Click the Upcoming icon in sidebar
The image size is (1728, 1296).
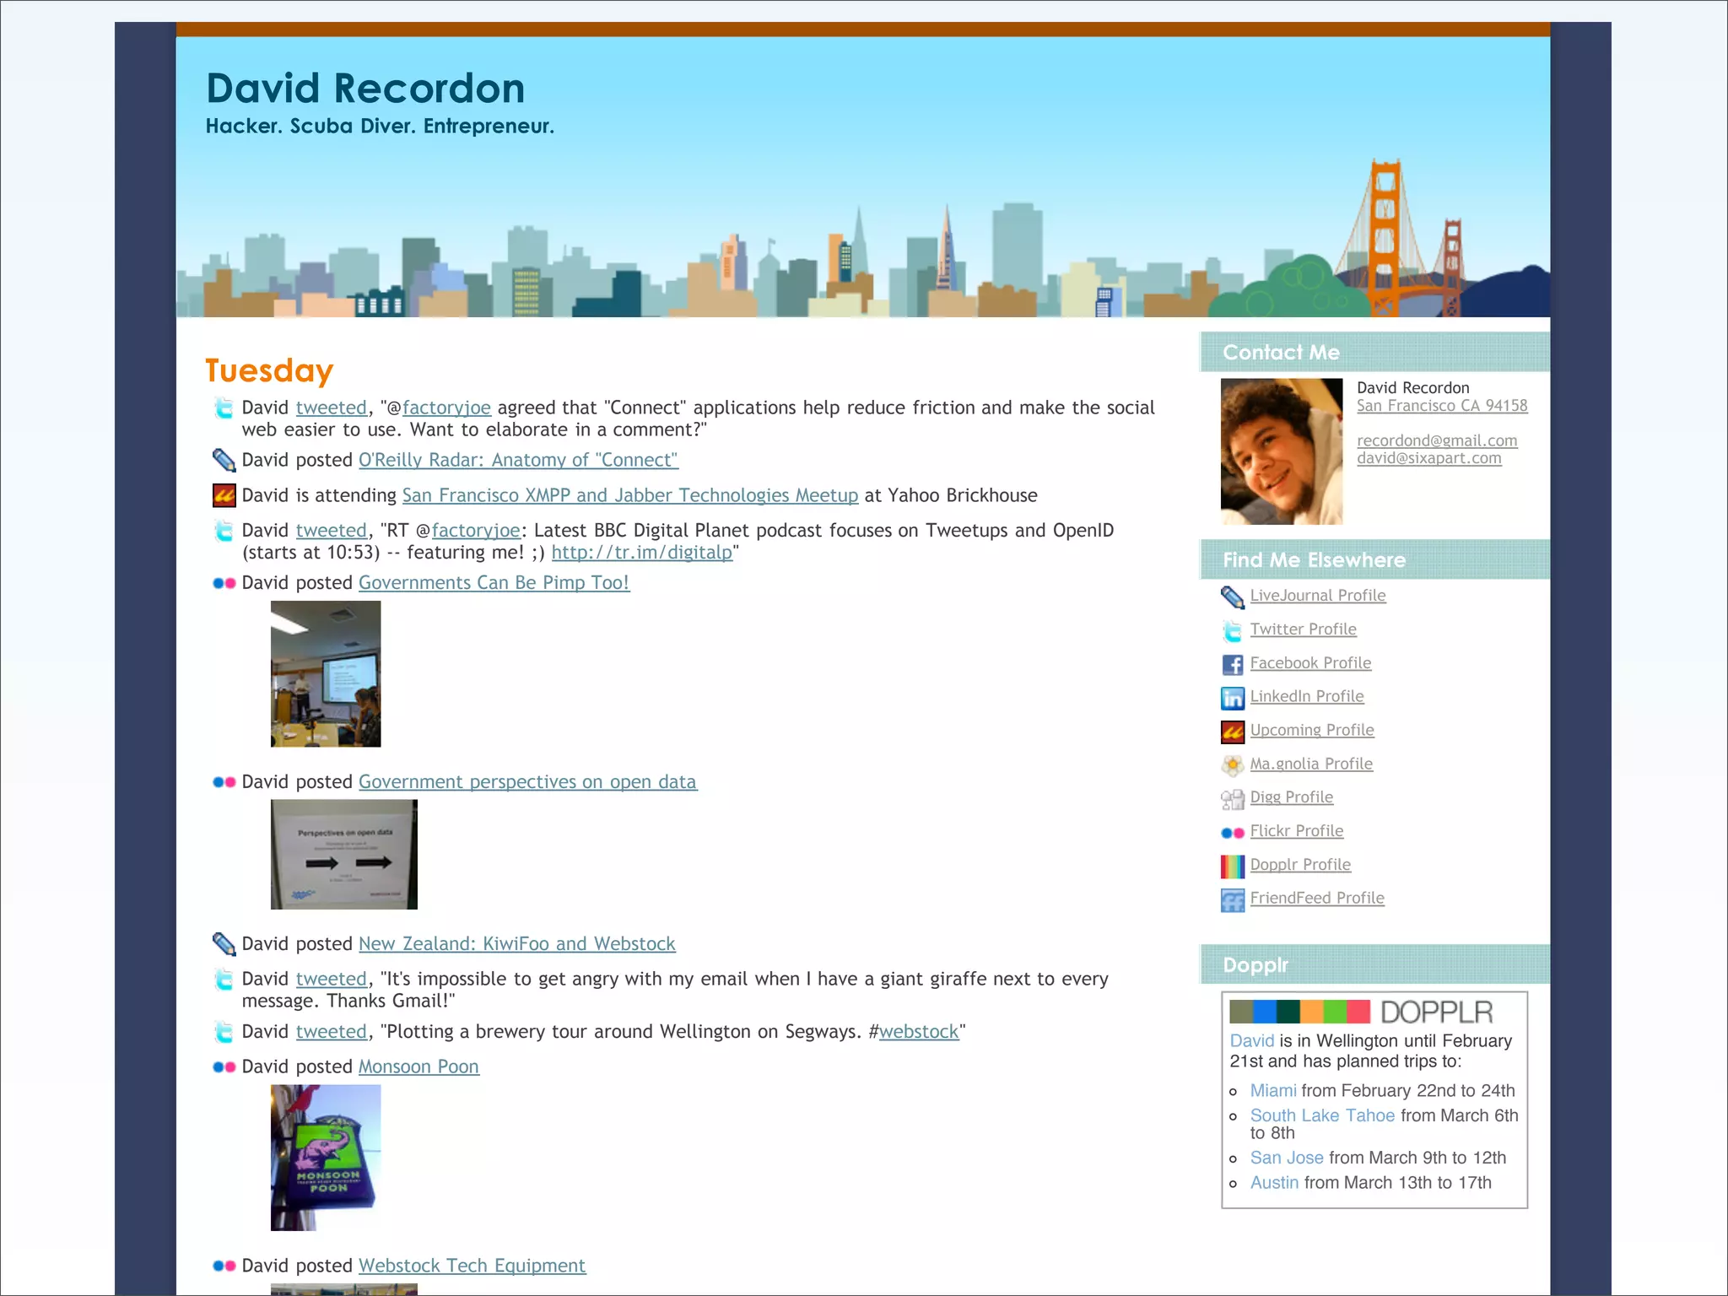(1232, 732)
